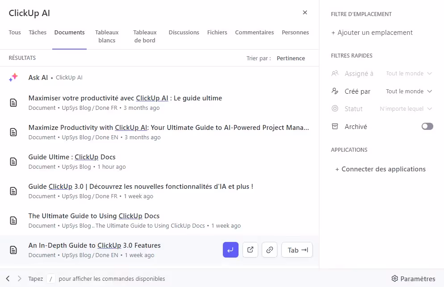Click Connecter des applications
This screenshot has height=287, width=444.
[x=380, y=169]
